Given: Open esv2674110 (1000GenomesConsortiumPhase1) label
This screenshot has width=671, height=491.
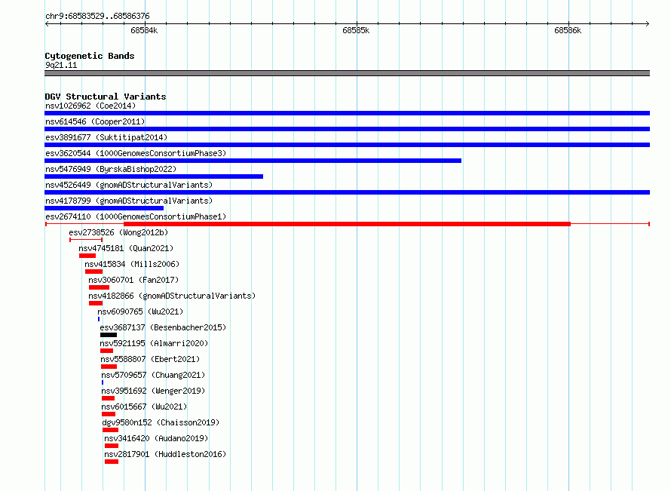Looking at the screenshot, I should [136, 216].
